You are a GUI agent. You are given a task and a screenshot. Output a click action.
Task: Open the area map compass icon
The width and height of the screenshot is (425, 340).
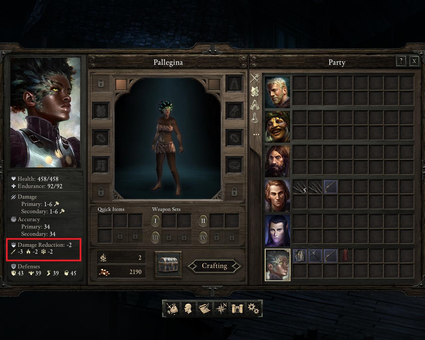click(x=221, y=308)
